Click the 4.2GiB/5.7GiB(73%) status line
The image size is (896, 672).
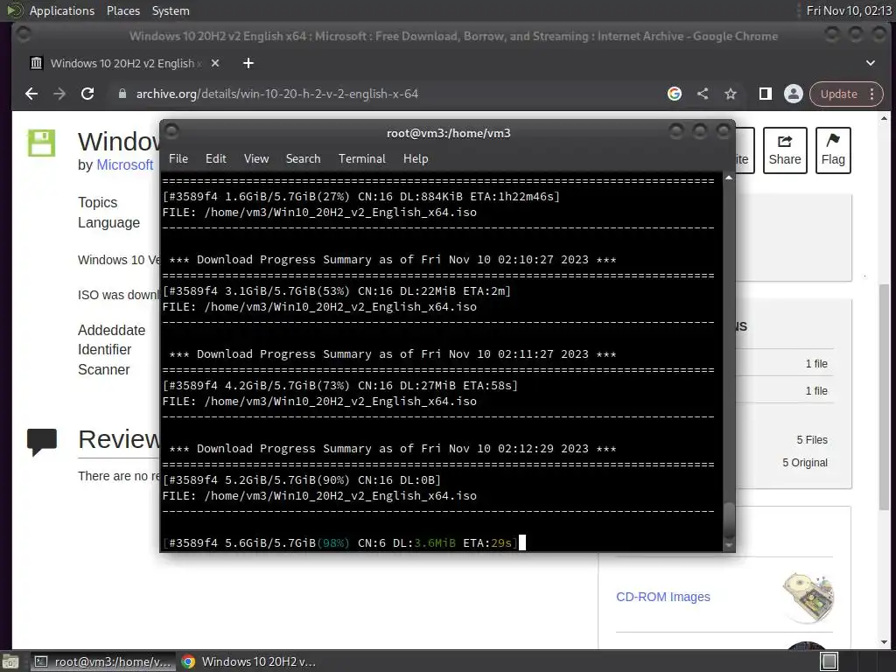[340, 386]
